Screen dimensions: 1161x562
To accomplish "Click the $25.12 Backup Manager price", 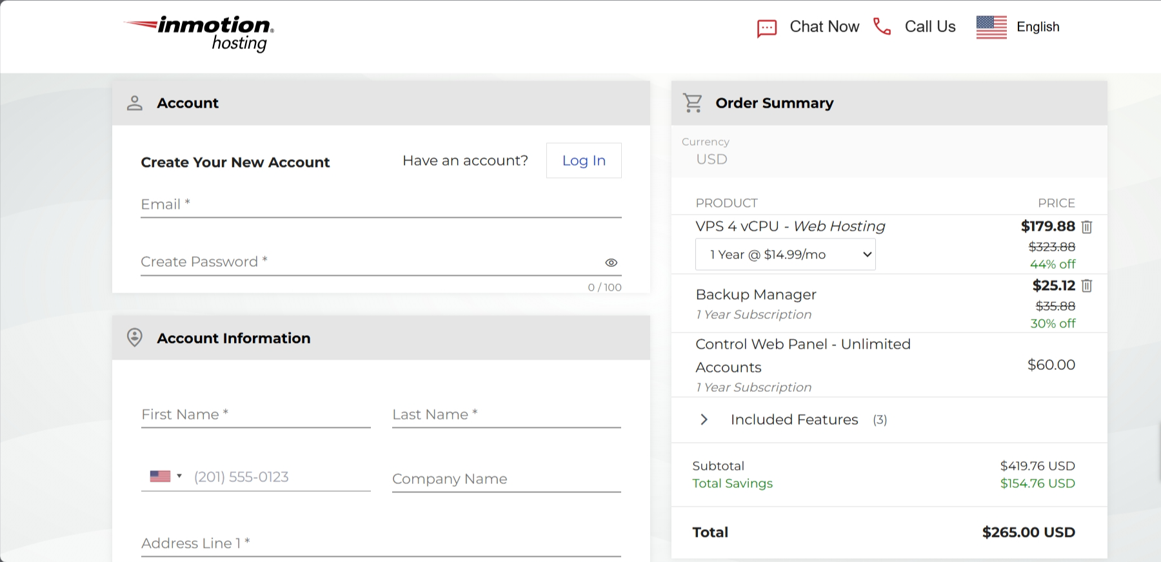I will (1054, 286).
